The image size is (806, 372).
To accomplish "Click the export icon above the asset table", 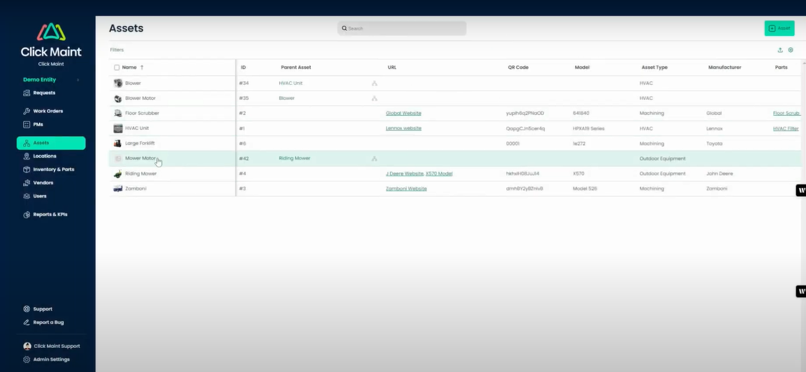I will pos(780,50).
